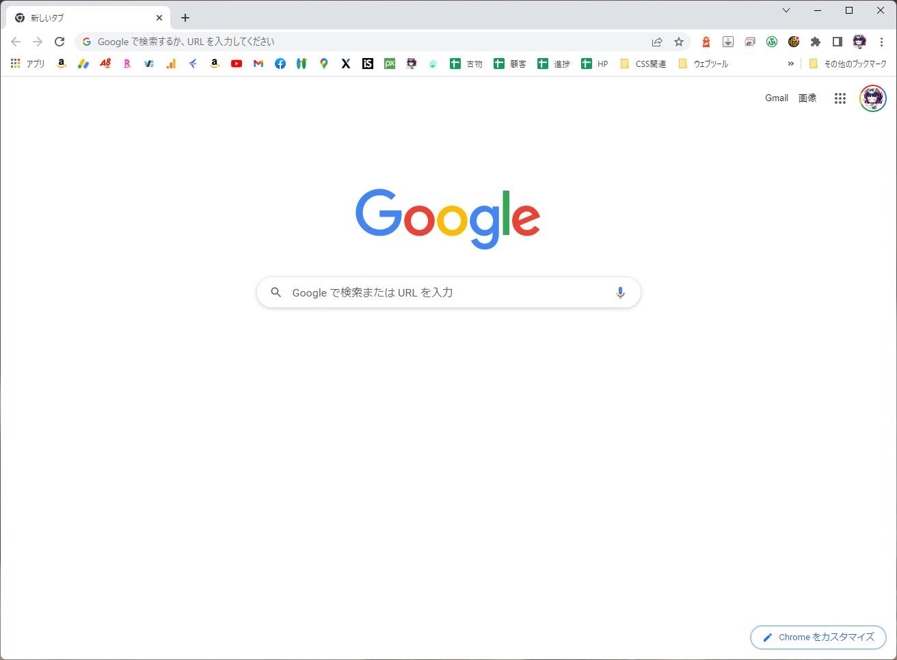Click the Chrome をカスタマイズ button

coord(818,637)
